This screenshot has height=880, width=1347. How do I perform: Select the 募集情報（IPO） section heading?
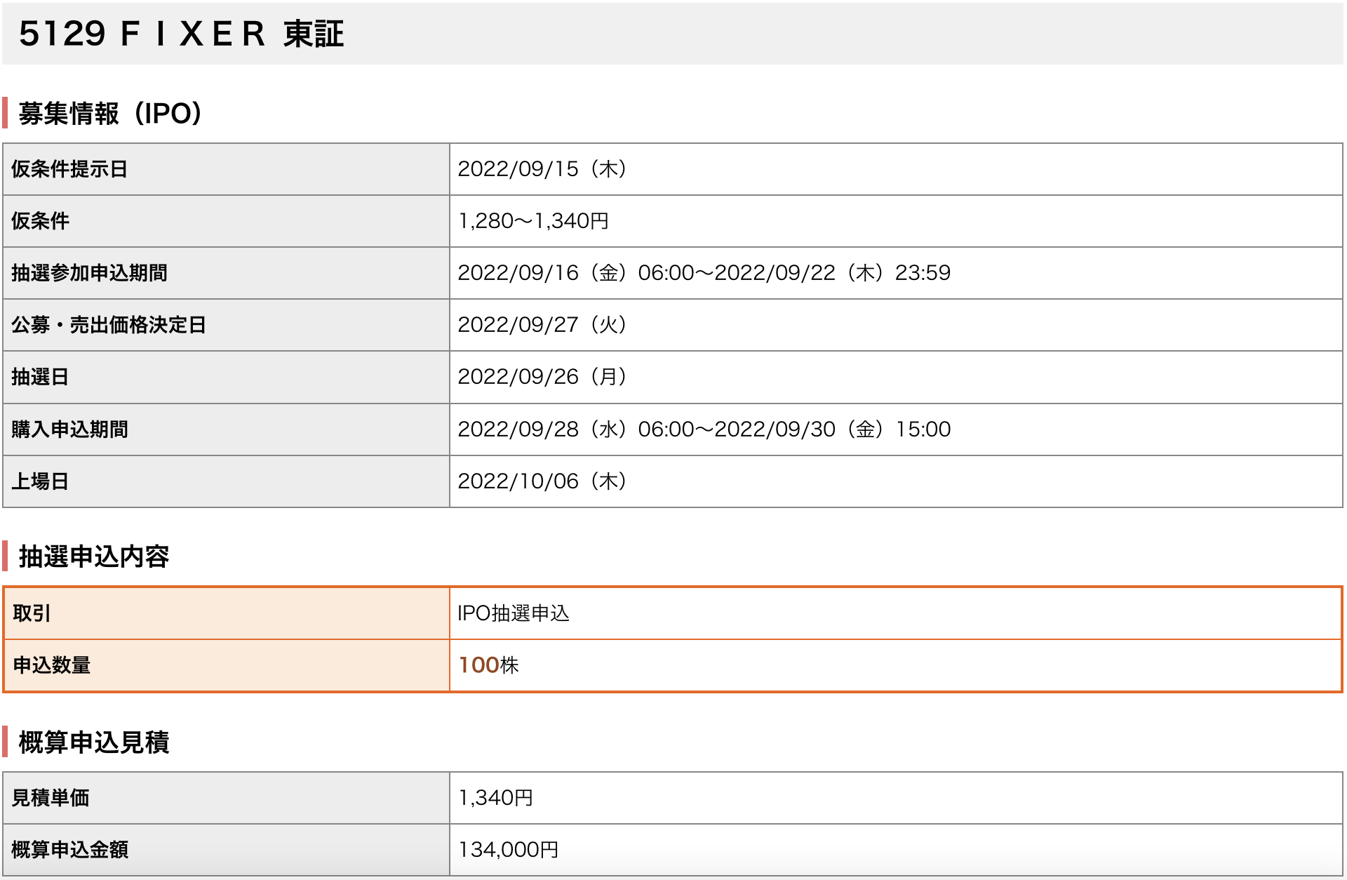pos(110,113)
